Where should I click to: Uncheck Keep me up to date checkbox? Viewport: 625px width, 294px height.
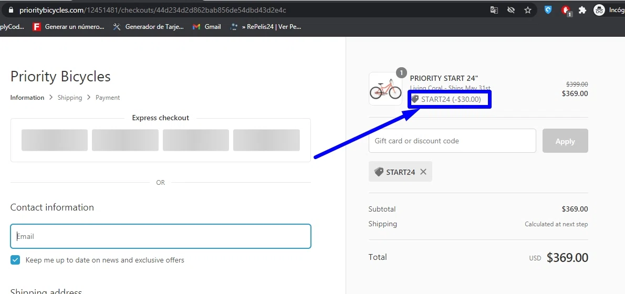[15, 260]
